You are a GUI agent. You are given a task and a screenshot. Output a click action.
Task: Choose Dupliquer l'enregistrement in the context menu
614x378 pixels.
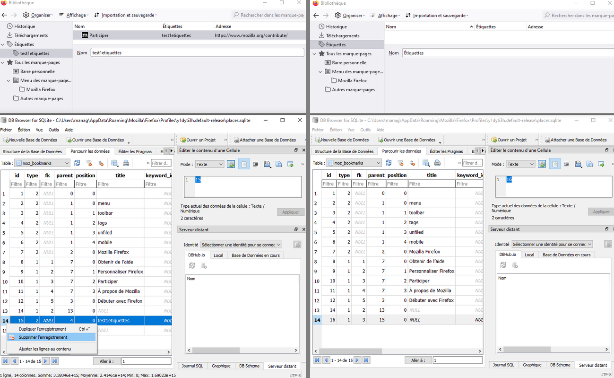pyautogui.click(x=52, y=329)
